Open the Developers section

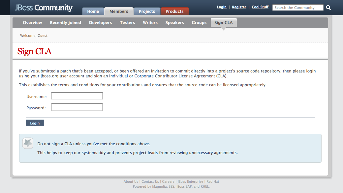100,23
